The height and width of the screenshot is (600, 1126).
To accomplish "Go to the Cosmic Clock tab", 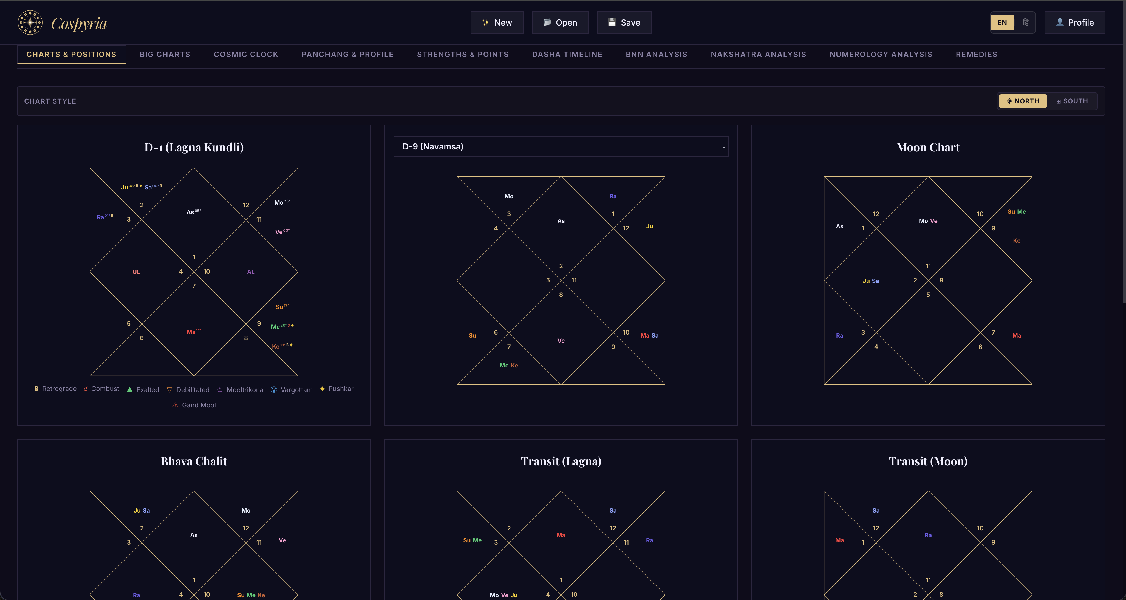I will [246, 54].
